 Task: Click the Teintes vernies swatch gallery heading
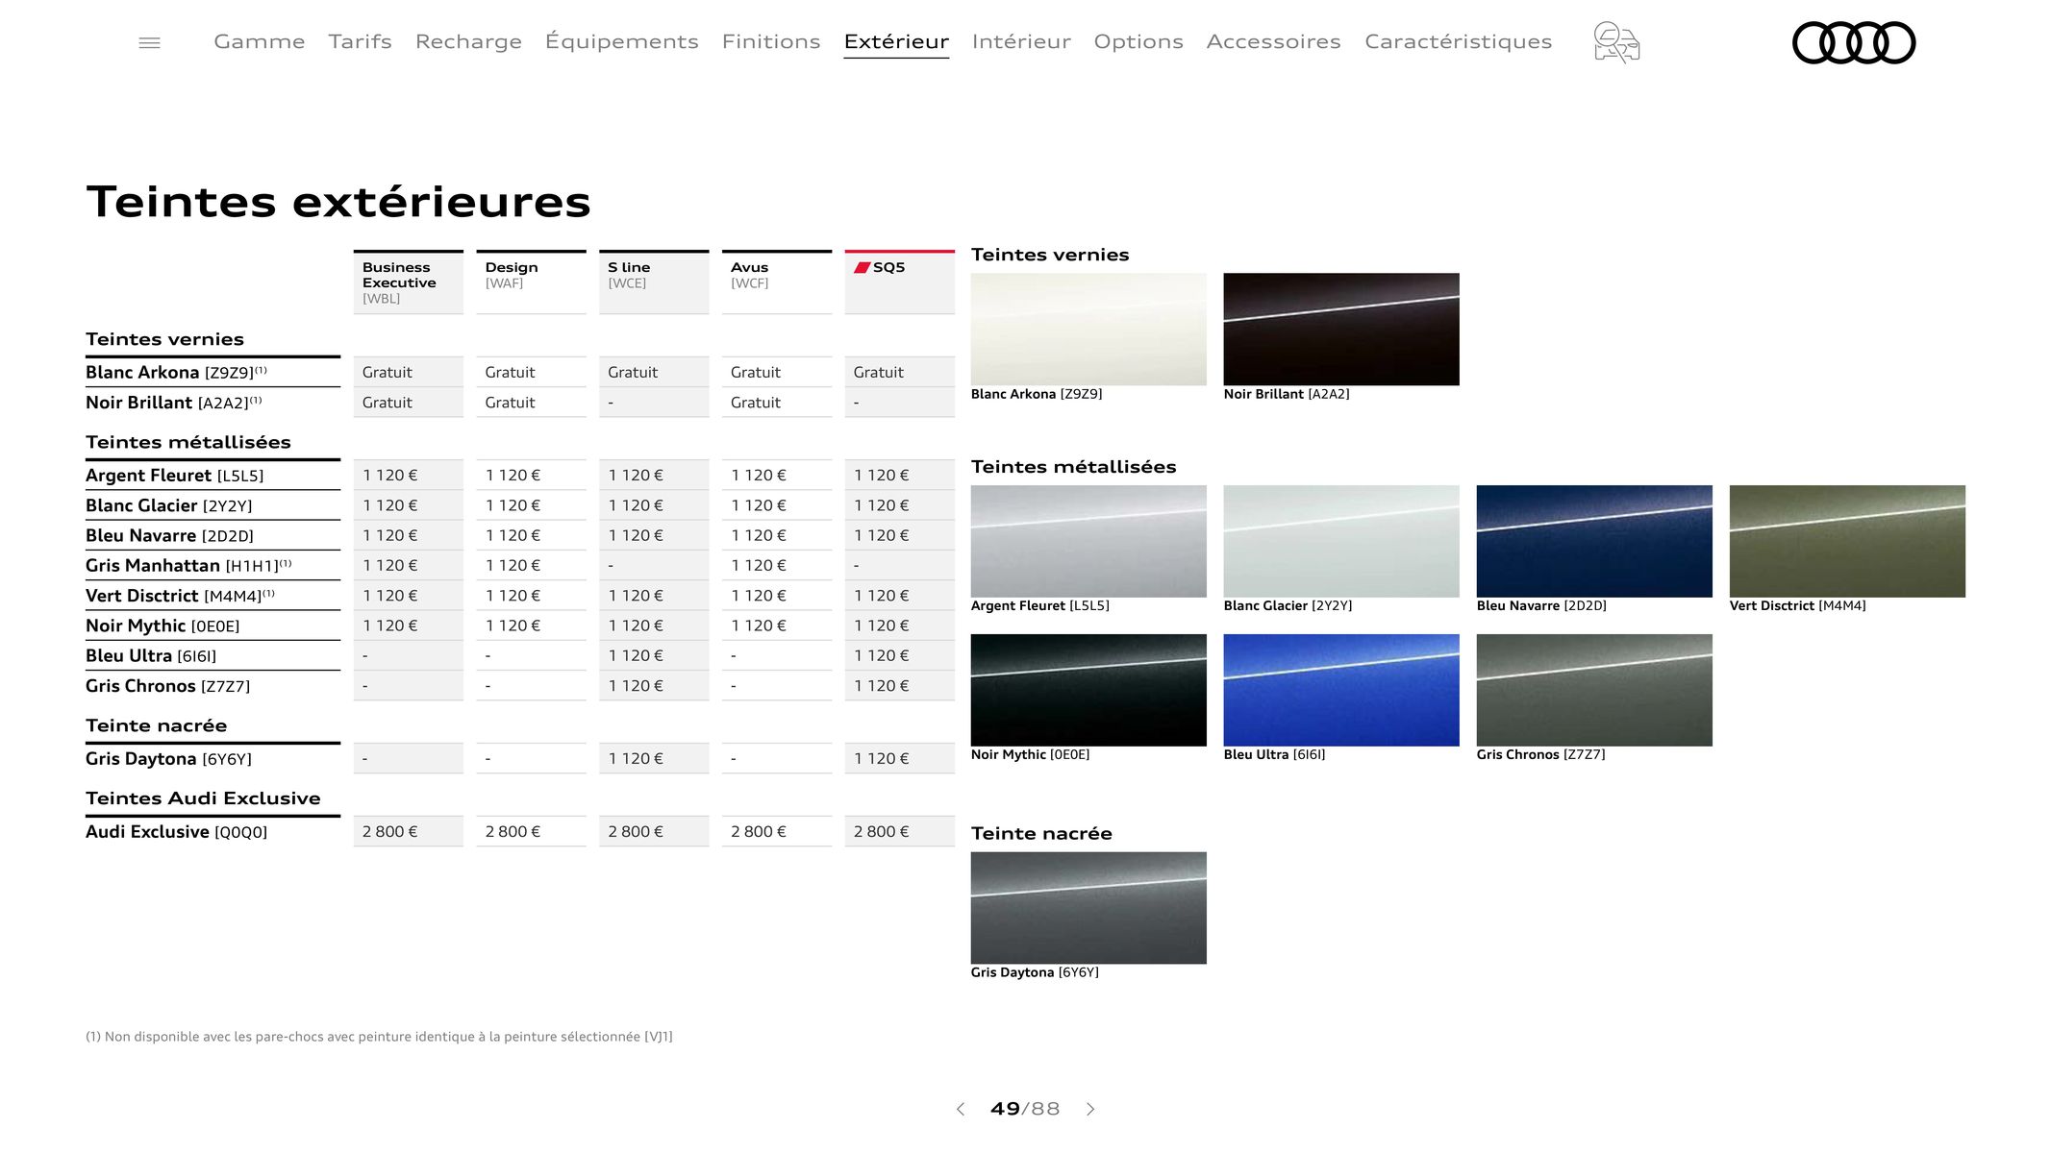coord(1050,255)
